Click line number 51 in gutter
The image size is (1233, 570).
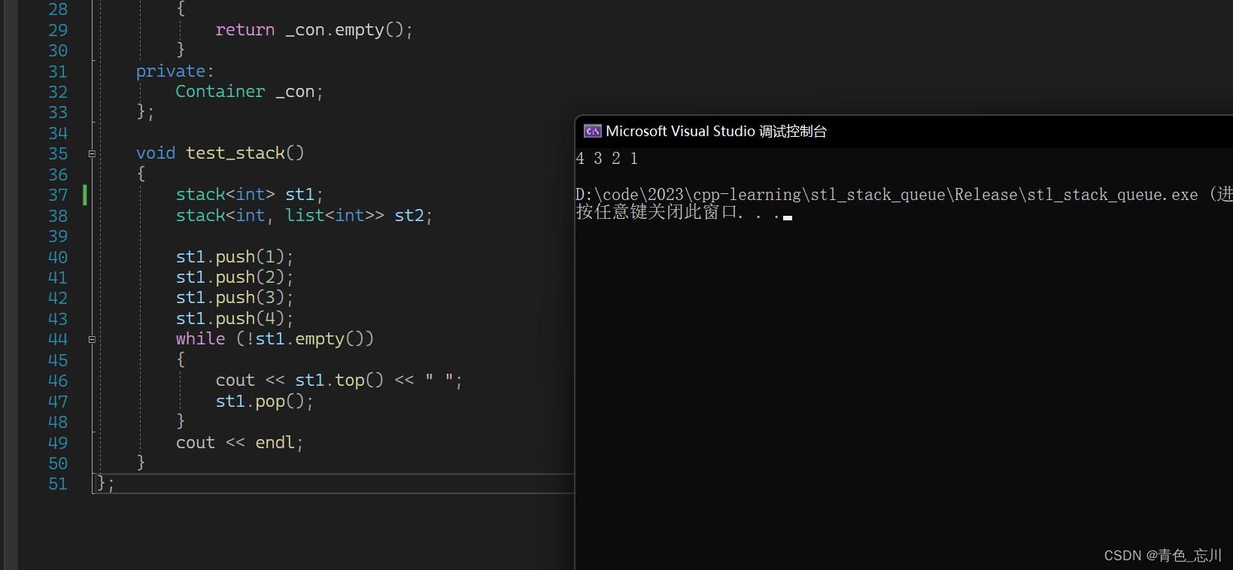pos(58,484)
